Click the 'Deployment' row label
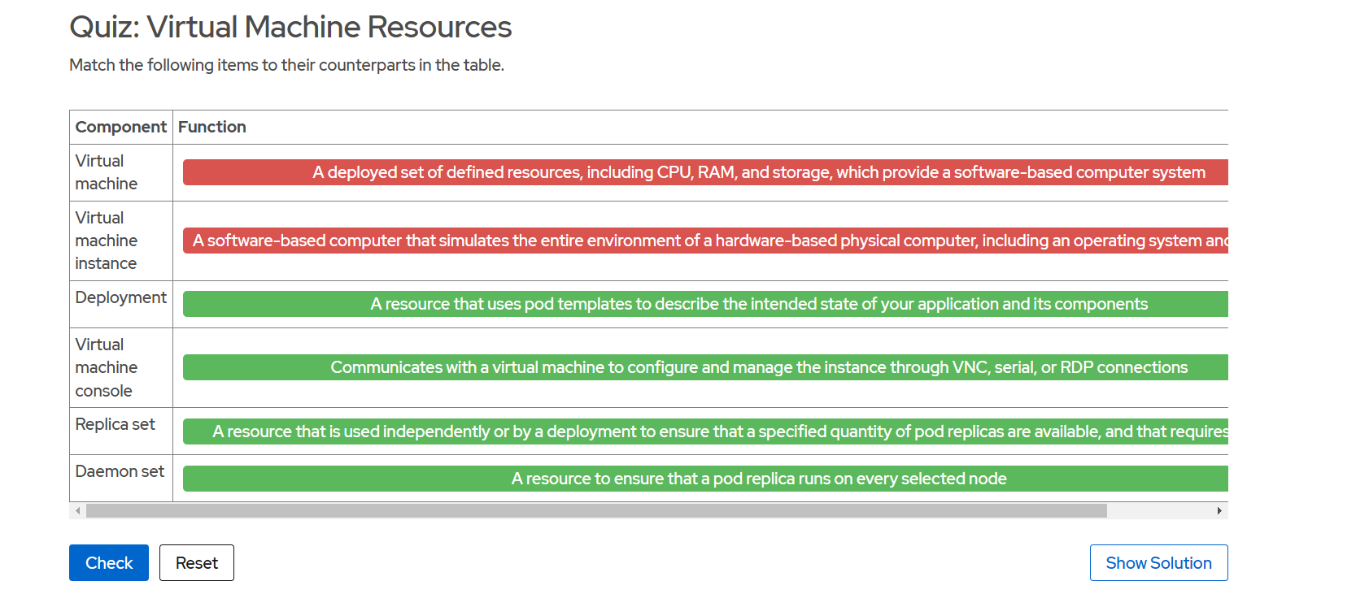Image resolution: width=1356 pixels, height=607 pixels. pos(120,297)
